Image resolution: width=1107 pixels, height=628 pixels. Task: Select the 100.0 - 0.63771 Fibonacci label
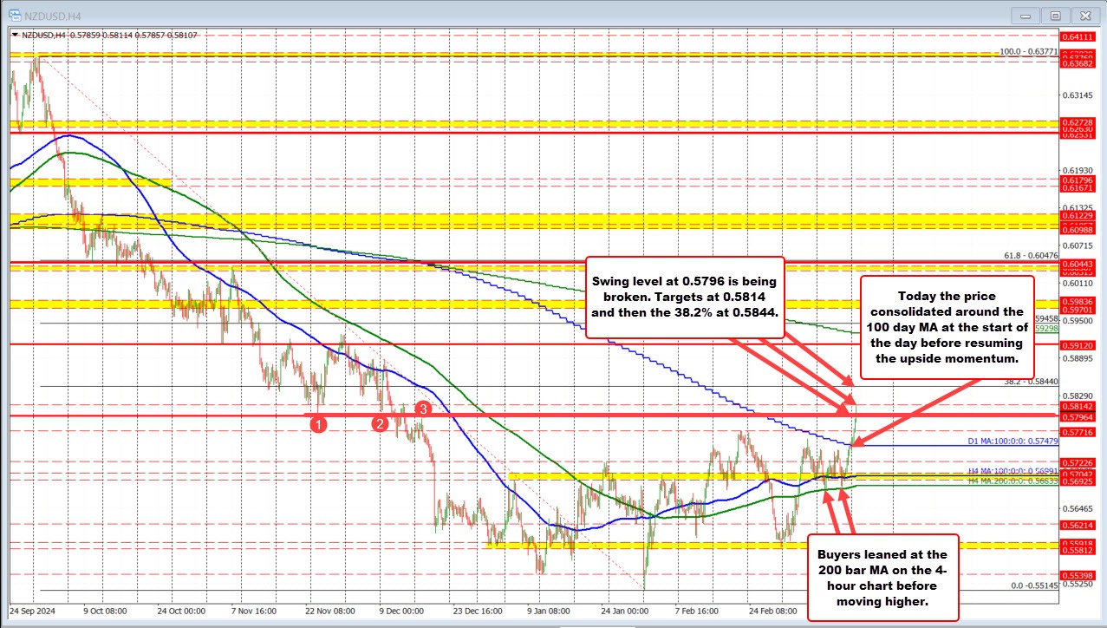[1027, 51]
